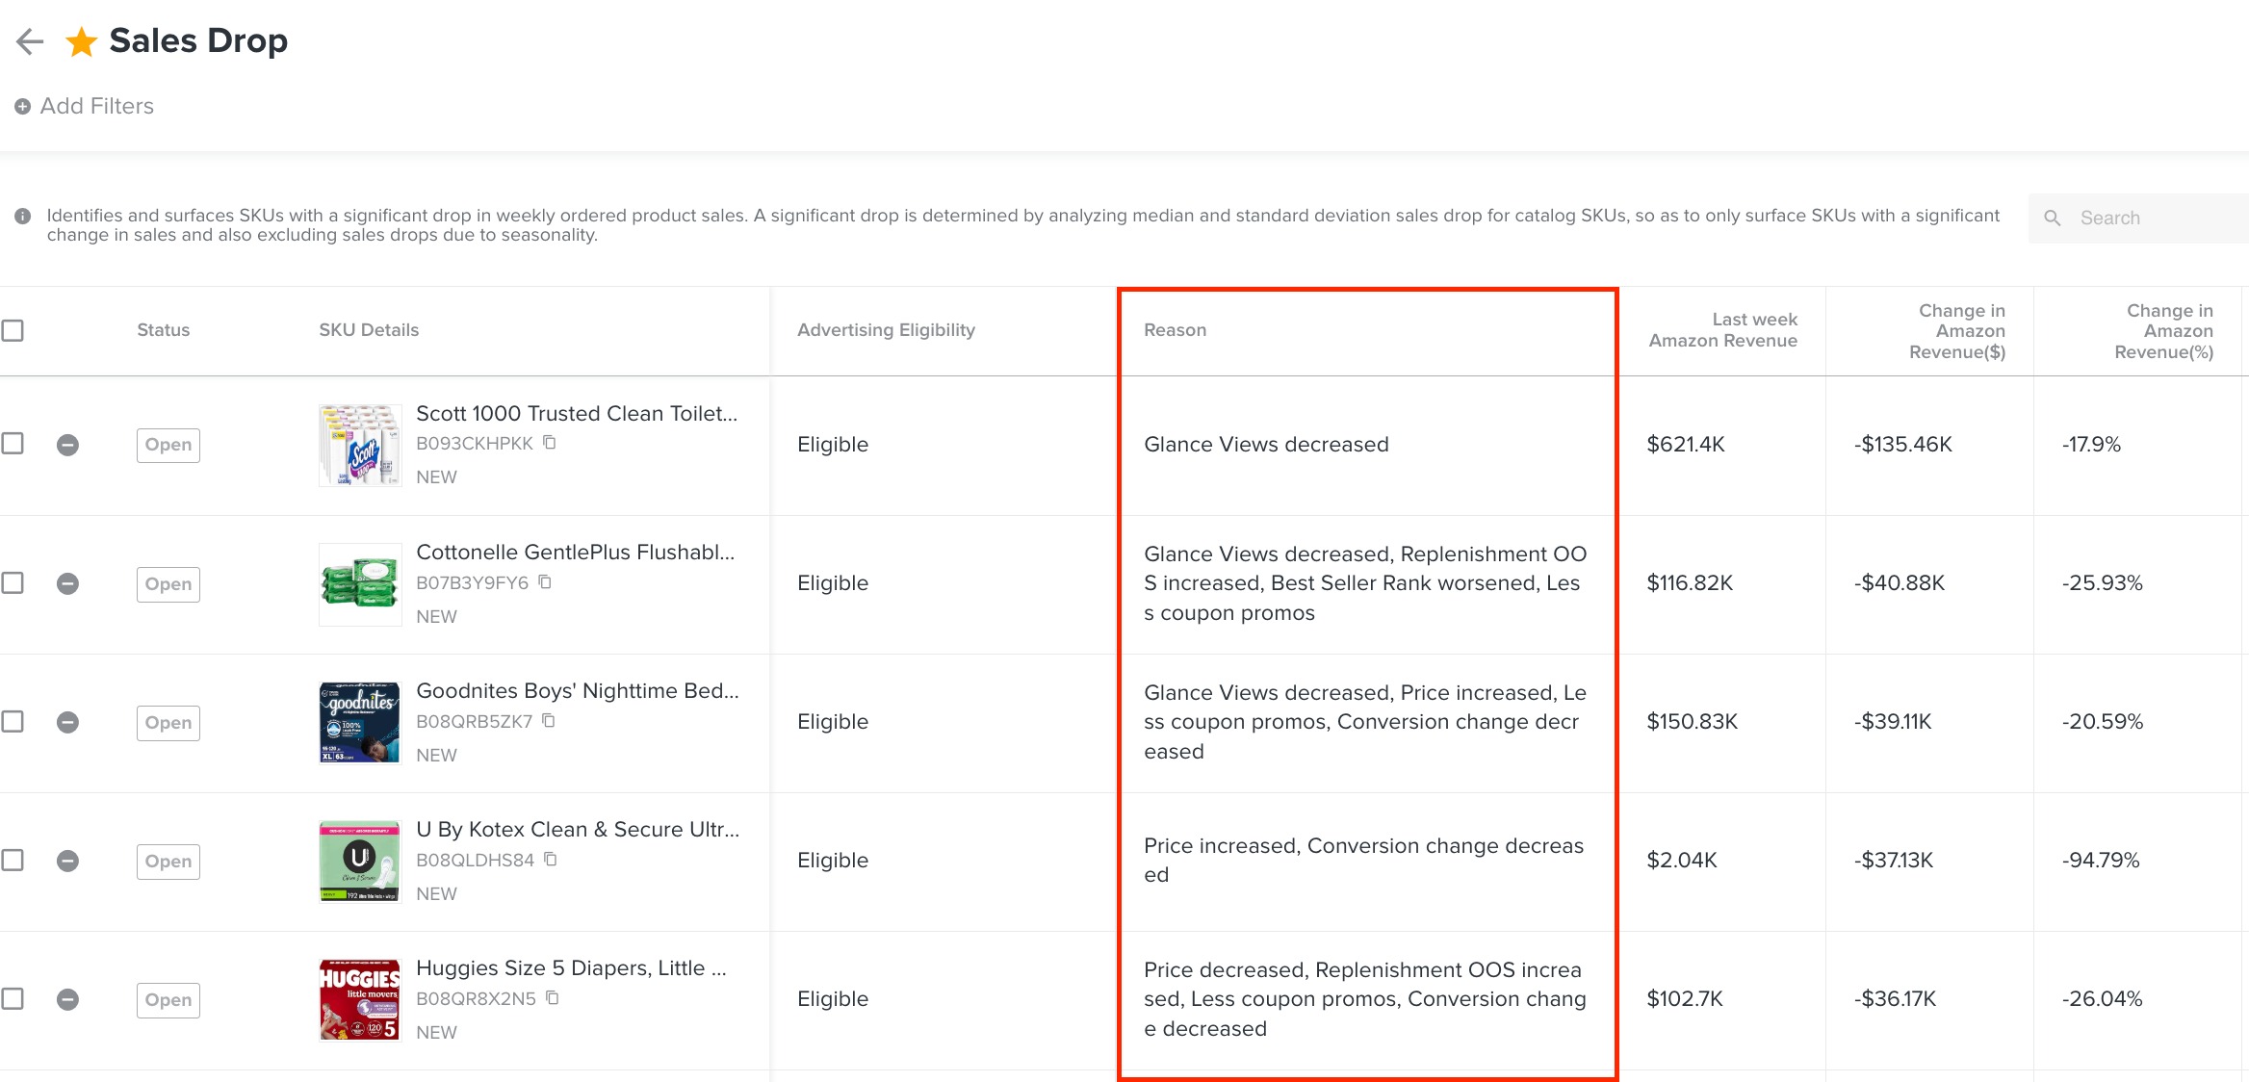Click the search magnifier icon
Image resolution: width=2249 pixels, height=1082 pixels.
[x=2053, y=219]
